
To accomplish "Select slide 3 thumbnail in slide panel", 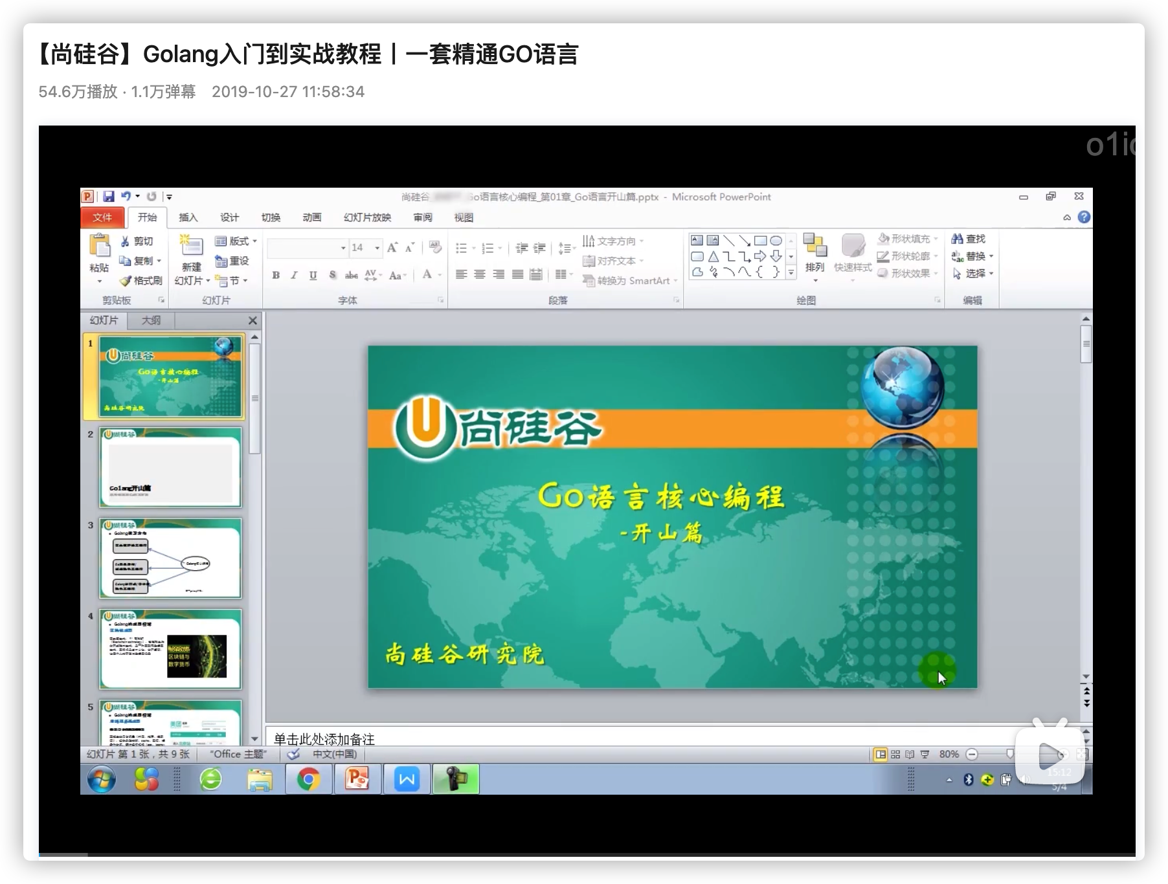I will (170, 558).
